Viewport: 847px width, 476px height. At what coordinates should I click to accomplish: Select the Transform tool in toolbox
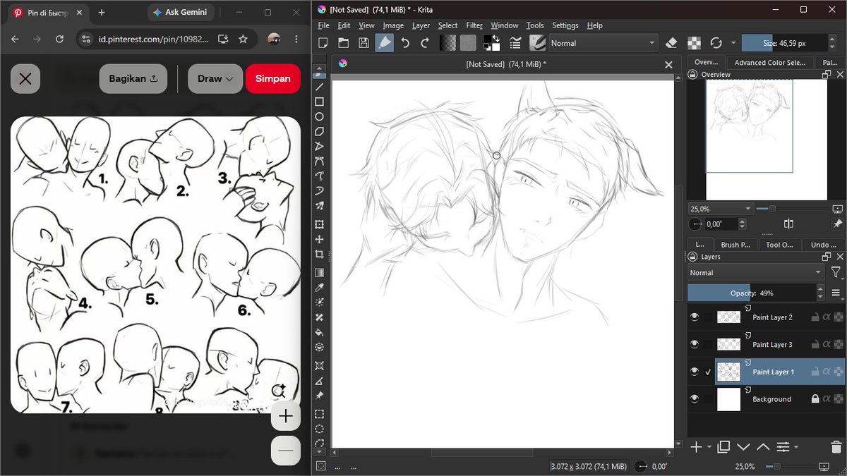(319, 224)
